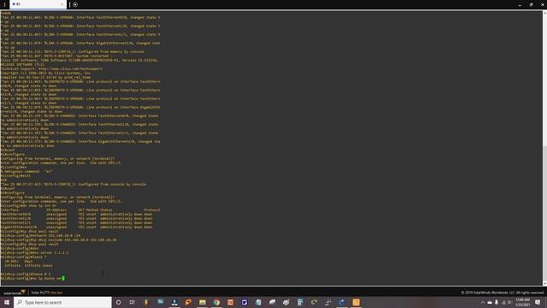
Task: Restore down the Solar-PuTTY window
Action: pyautogui.click(x=532, y=4)
